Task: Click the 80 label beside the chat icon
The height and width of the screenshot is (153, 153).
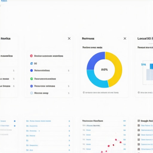Action: click(36, 63)
